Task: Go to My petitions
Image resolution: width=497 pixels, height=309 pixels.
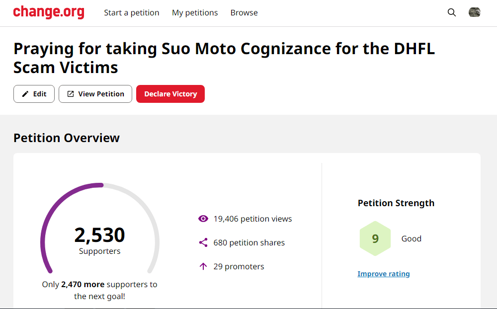Action: (195, 13)
